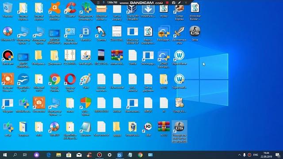Select the Google Chrome desktop shortcut

tap(54, 83)
